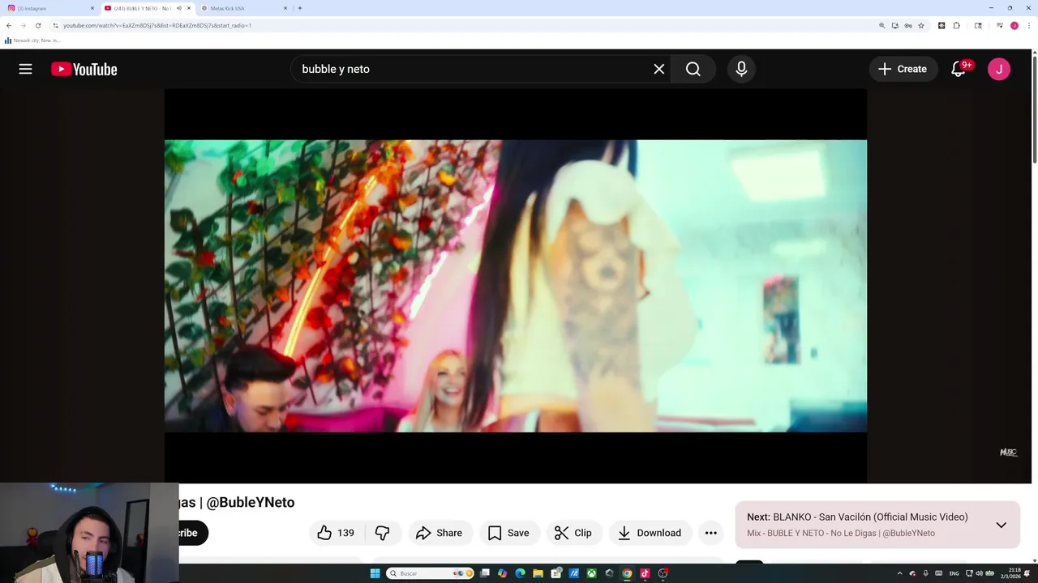Expand the Next up mix panel

(x=1001, y=525)
